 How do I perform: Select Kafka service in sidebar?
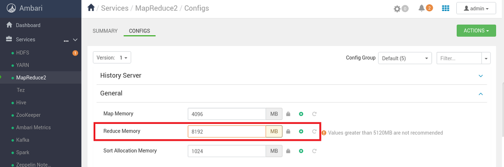(x=23, y=140)
